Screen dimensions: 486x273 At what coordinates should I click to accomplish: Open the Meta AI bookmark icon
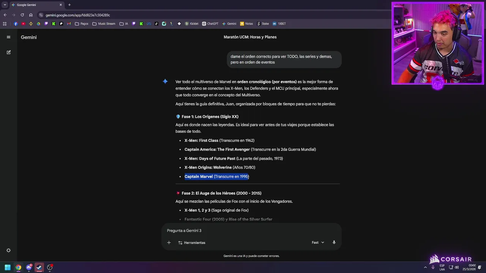coord(149,24)
